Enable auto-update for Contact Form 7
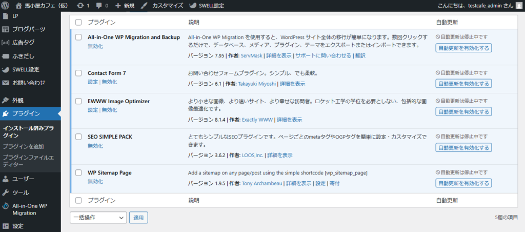Viewport: 525px width, 232px height. 463,84
